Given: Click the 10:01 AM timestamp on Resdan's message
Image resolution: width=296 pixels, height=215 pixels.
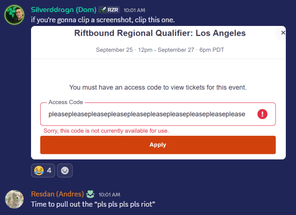Looking at the screenshot, I should pos(109,195).
